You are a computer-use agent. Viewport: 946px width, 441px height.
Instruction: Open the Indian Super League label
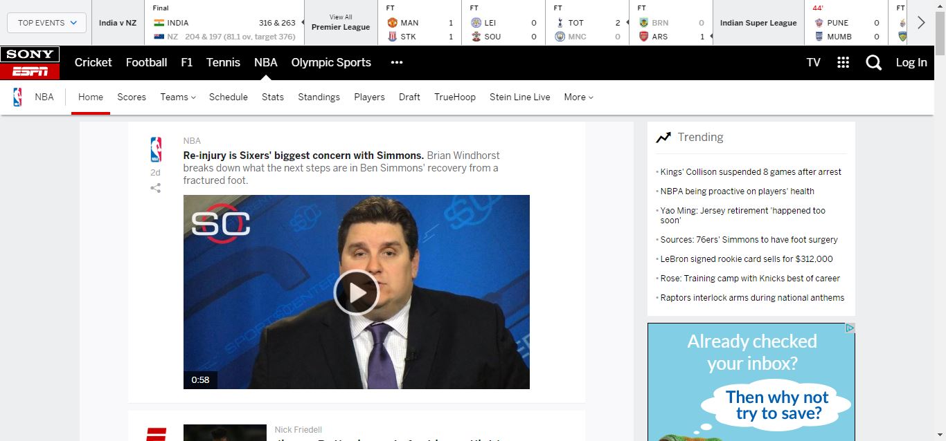[x=758, y=23]
